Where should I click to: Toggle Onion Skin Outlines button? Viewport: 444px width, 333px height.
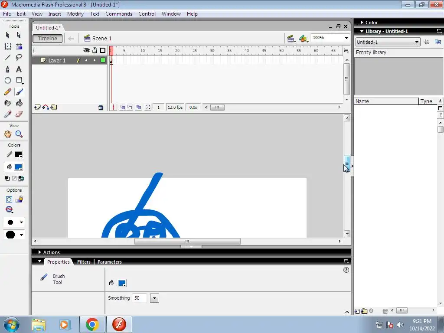click(x=130, y=108)
